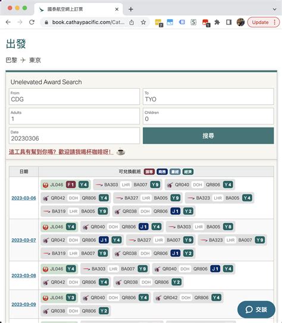Click the lock site-info icon
This screenshot has width=282, height=323.
click(x=46, y=22)
